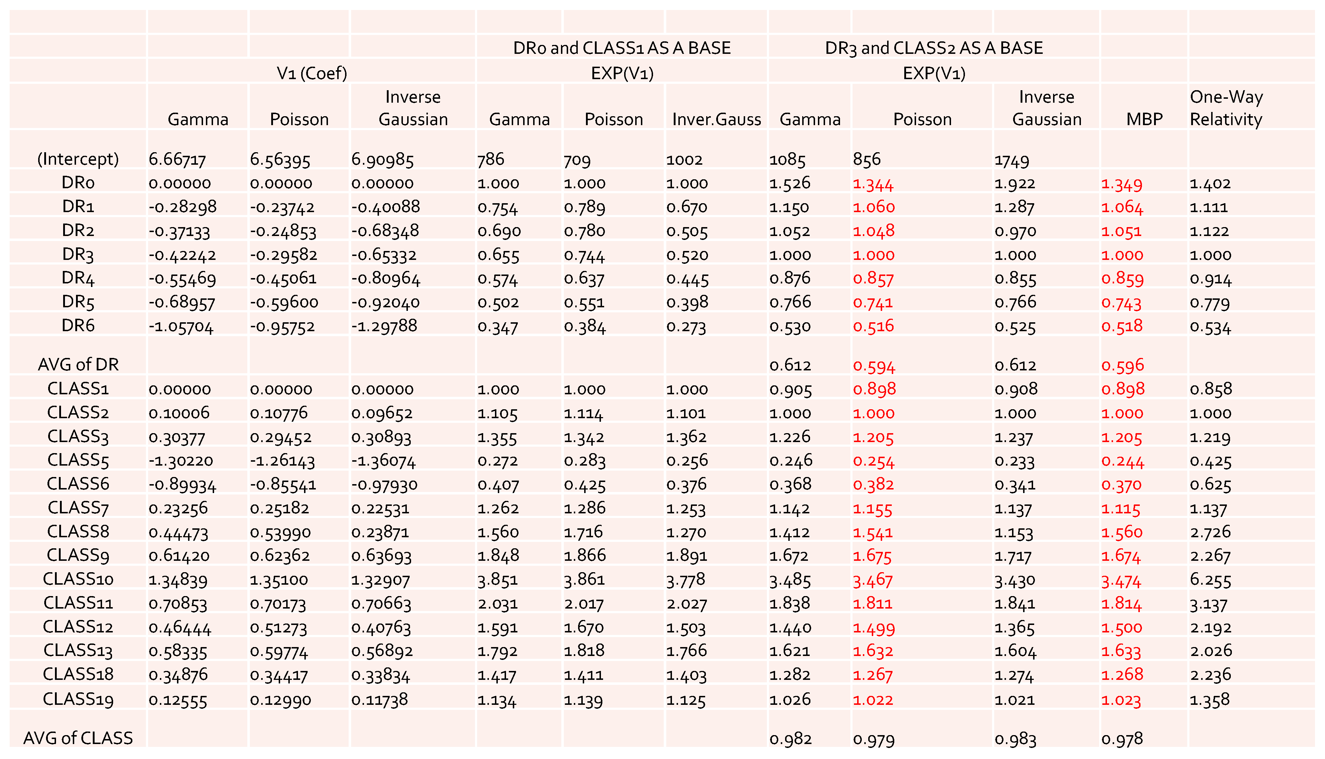Viewport: 1325px width, 759px height.
Task: Select the red Poisson value 1.344 for DR0
Action: coord(873,184)
